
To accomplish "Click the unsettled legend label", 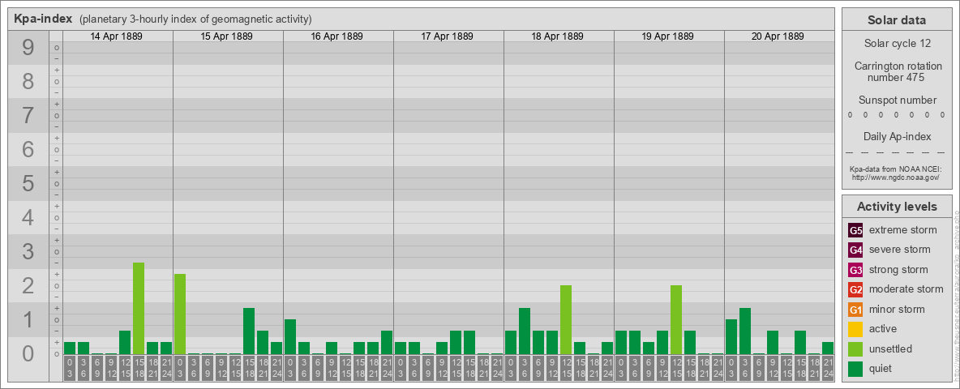I will pyautogui.click(x=890, y=348).
